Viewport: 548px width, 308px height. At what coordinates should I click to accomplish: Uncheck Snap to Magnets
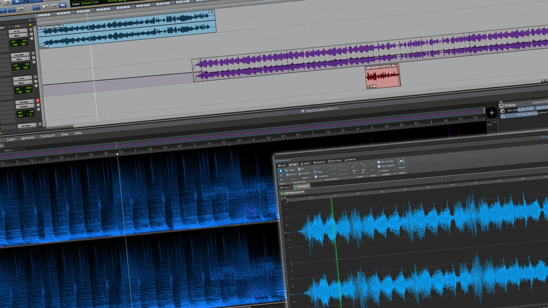tap(379, 166)
